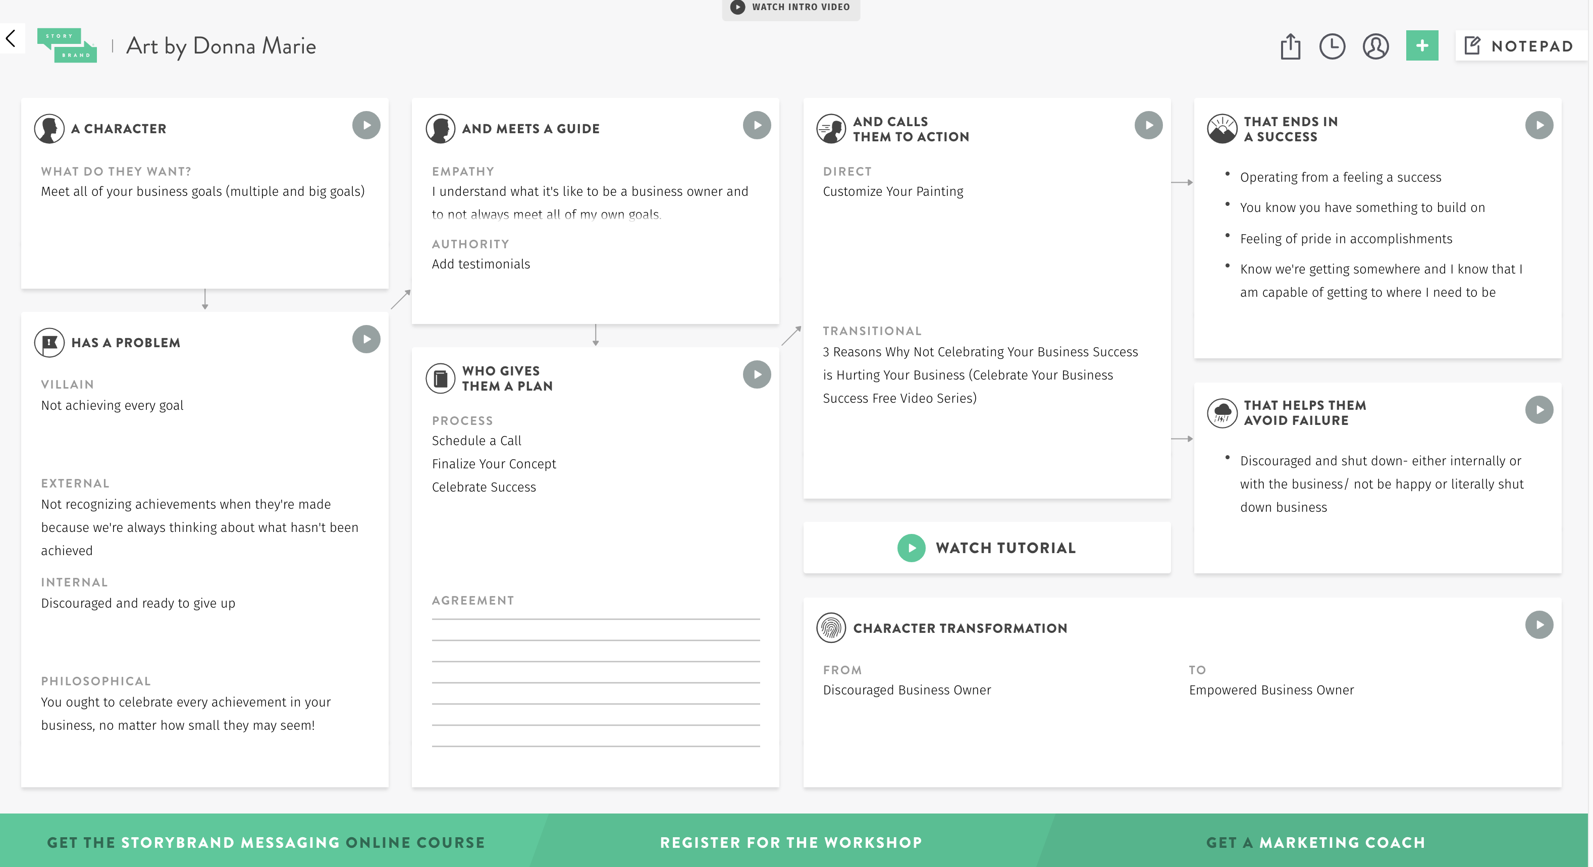Click the Calls Them to Action icon
1593x867 pixels.
pyautogui.click(x=831, y=129)
